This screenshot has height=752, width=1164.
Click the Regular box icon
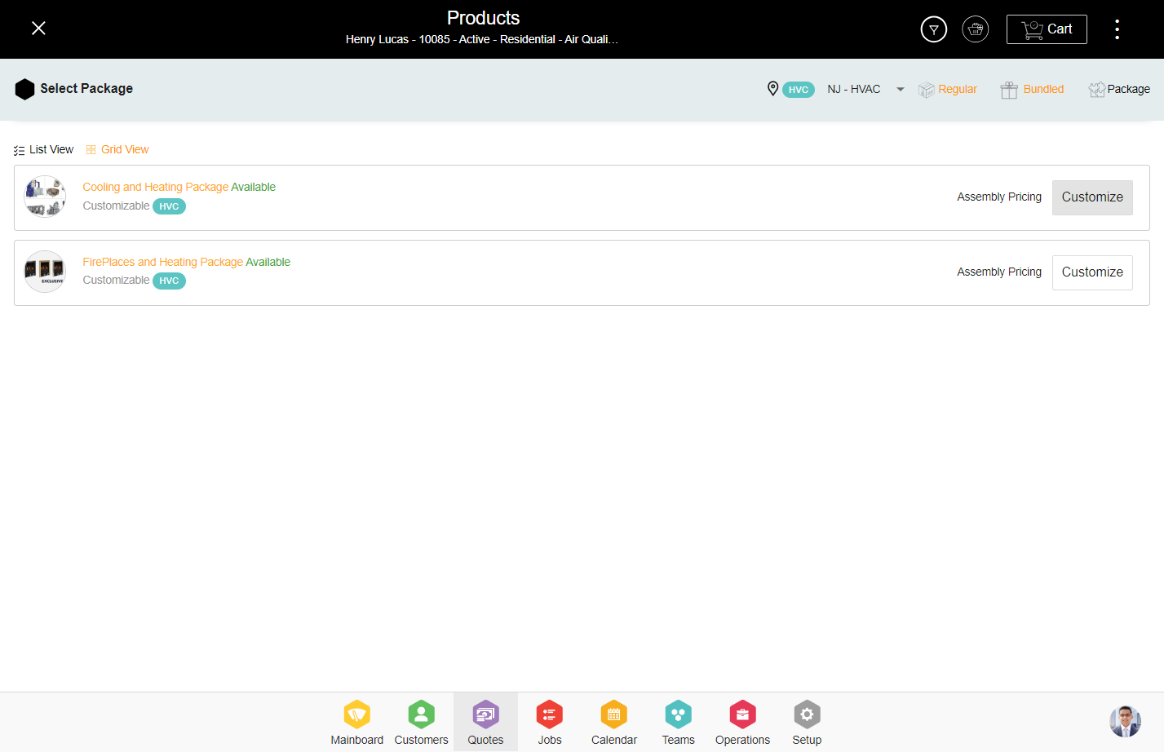tap(926, 90)
